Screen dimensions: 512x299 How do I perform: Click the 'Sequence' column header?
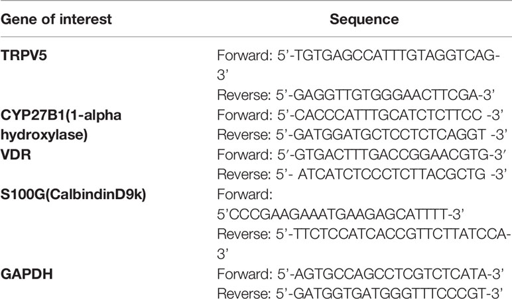(x=364, y=20)
